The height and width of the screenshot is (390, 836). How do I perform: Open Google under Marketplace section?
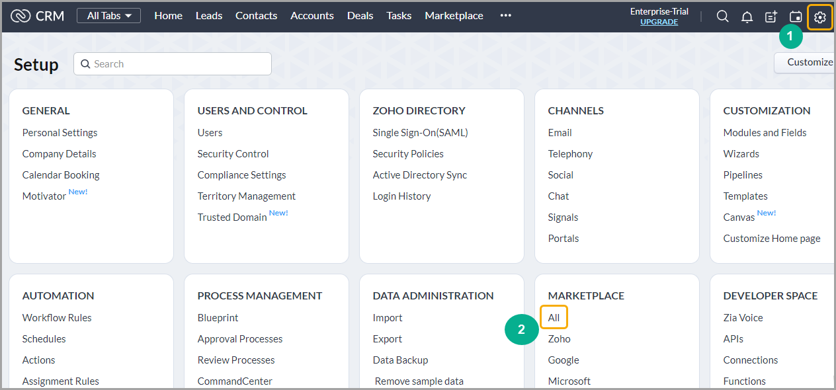(x=563, y=360)
